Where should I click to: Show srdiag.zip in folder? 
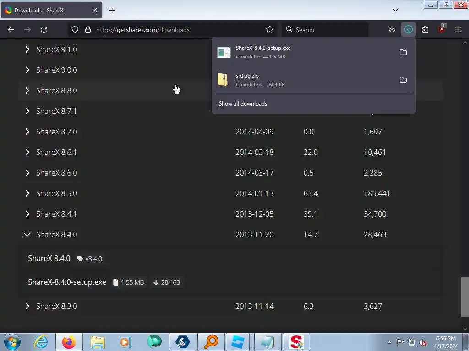[403, 80]
